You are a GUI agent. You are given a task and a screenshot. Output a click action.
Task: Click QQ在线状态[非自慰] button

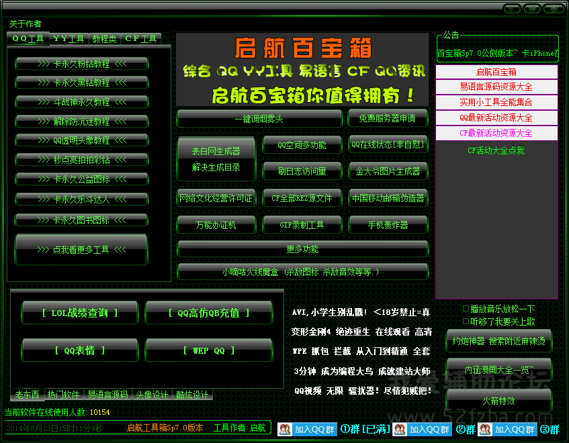point(388,144)
